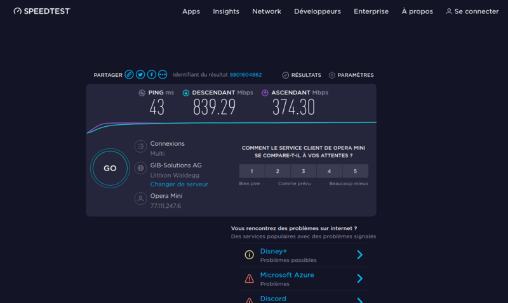The height and width of the screenshot is (303, 508).
Task: Rate service 2
Action: click(x=277, y=171)
